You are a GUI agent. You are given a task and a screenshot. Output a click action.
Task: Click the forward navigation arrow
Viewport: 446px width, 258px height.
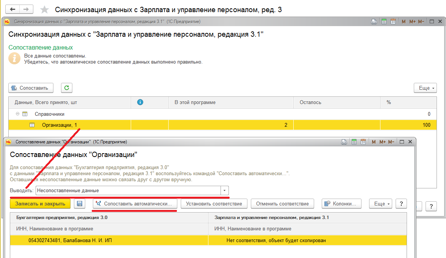tap(26, 9)
